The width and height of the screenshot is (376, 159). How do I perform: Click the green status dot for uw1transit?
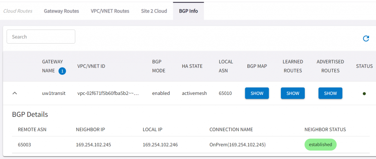tap(364, 94)
